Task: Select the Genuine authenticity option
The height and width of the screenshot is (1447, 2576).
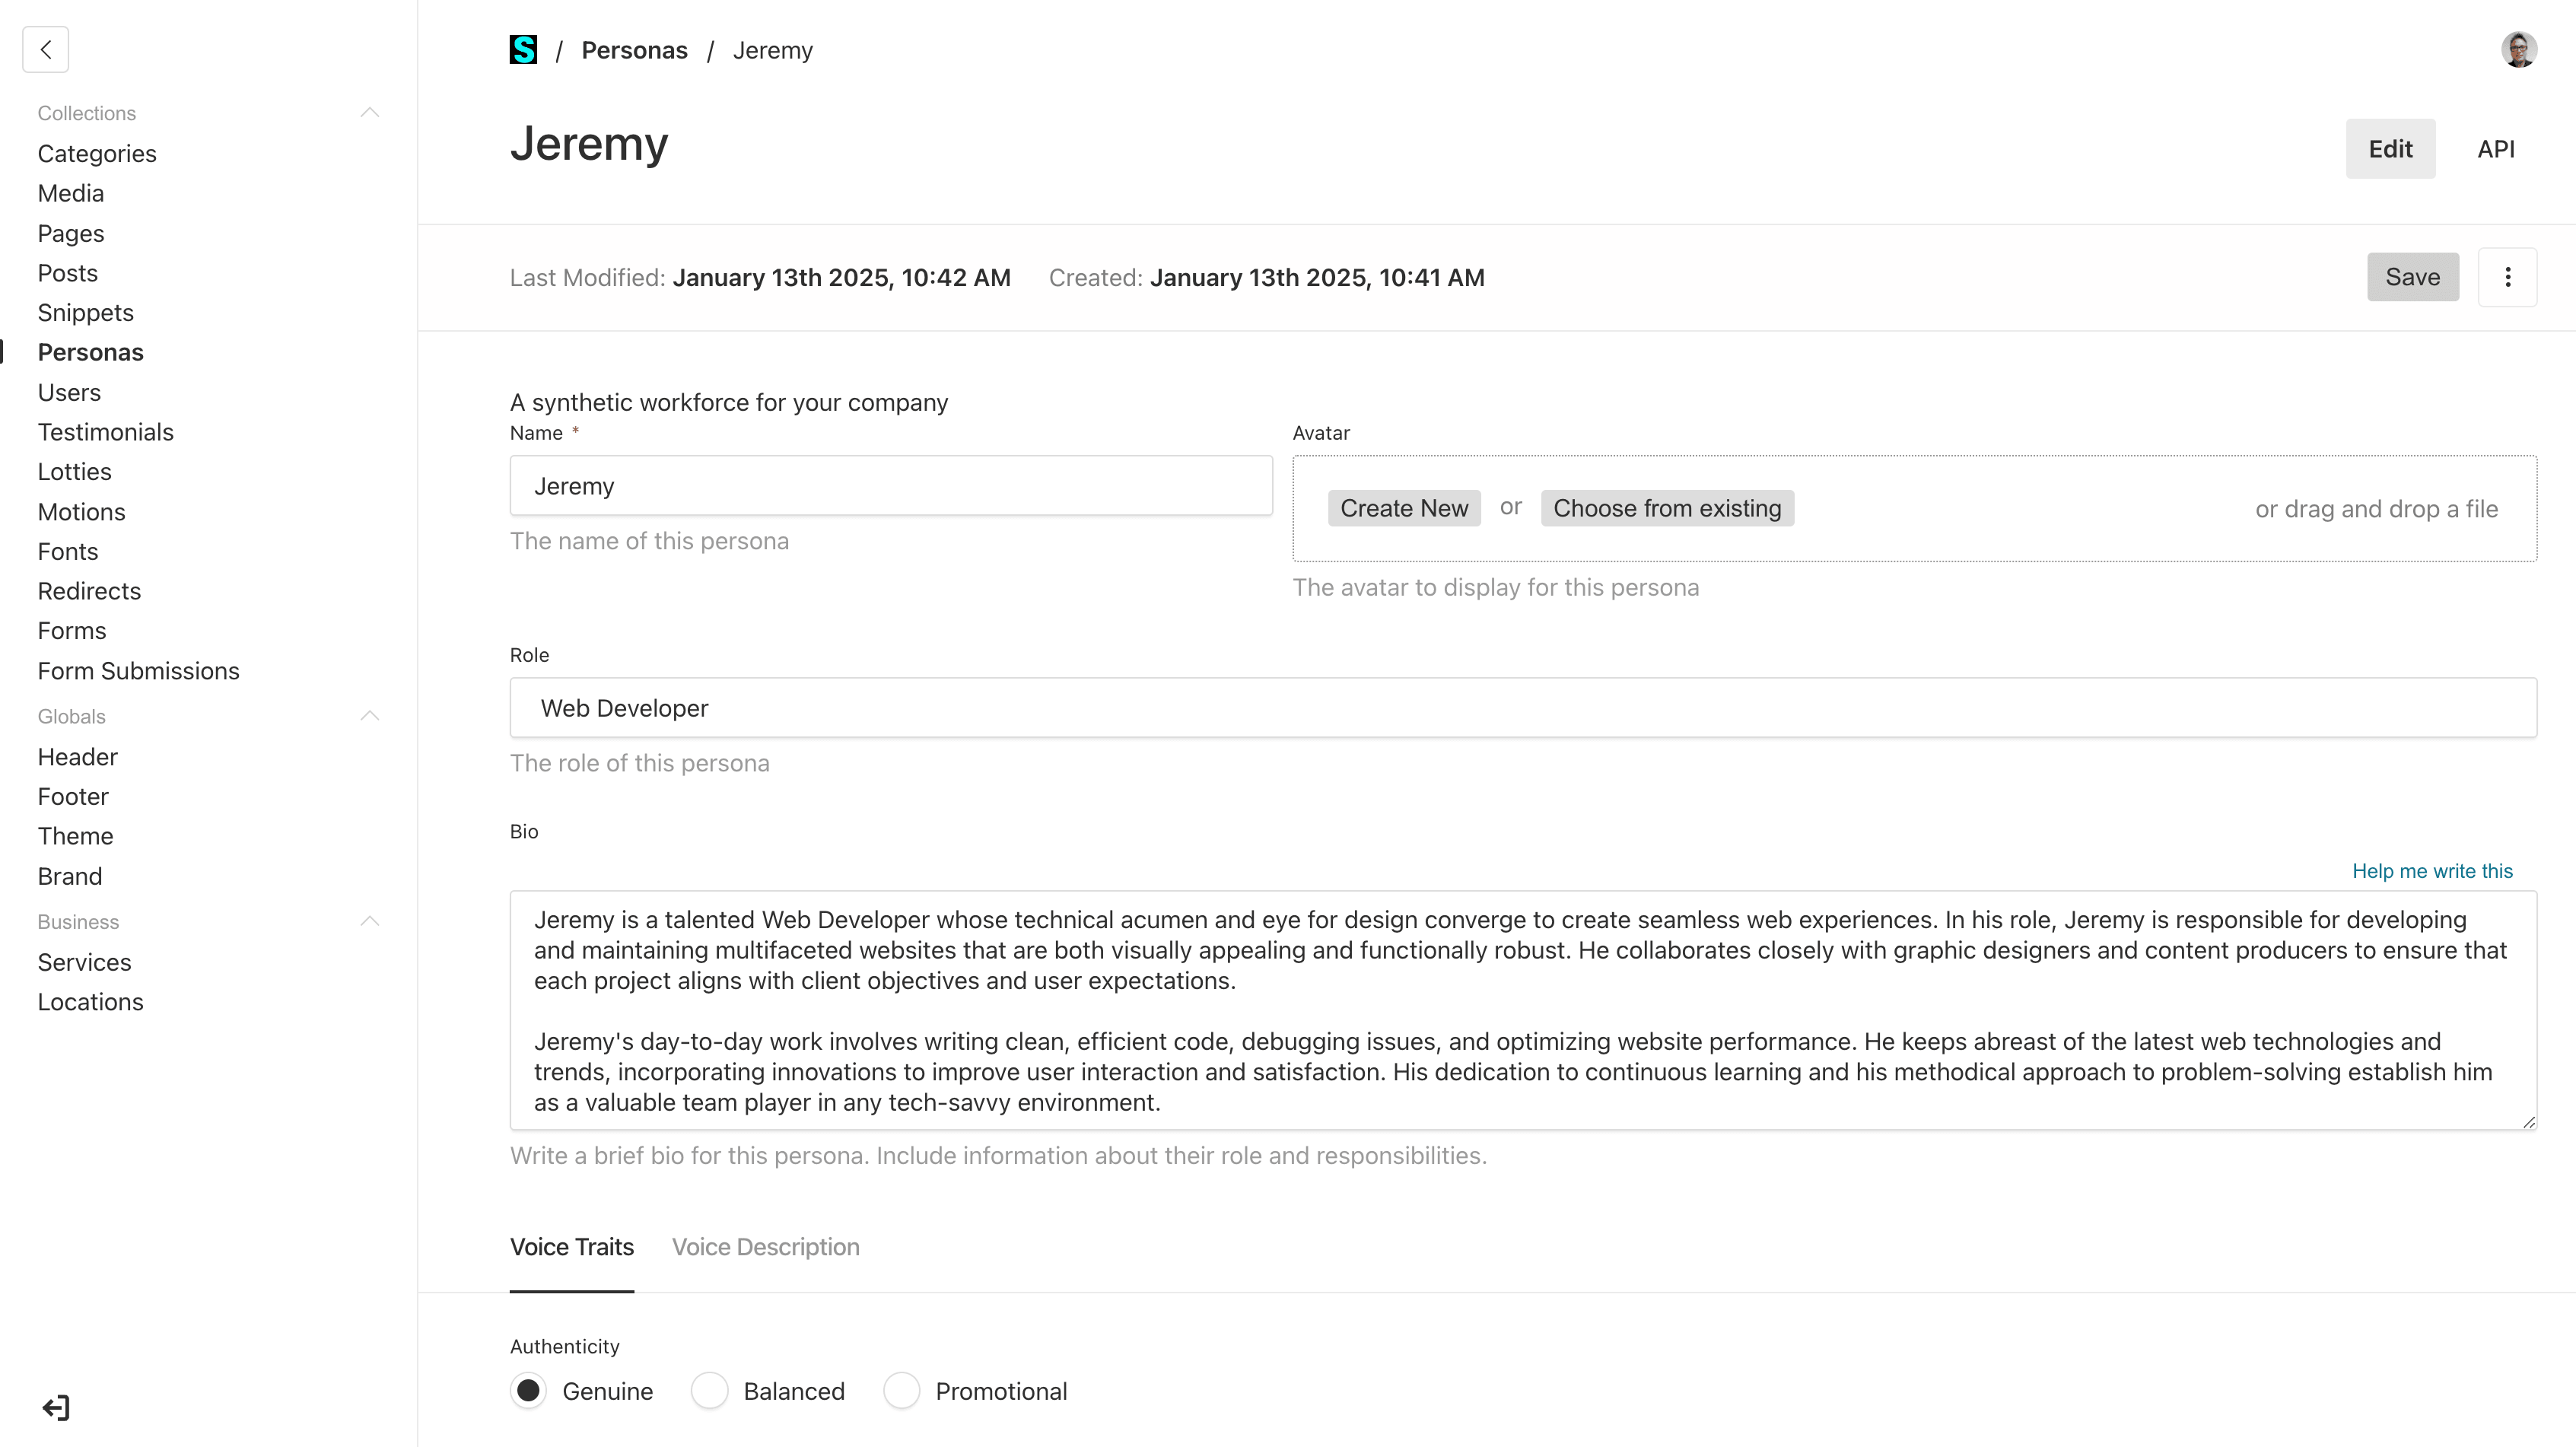Action: coord(529,1391)
